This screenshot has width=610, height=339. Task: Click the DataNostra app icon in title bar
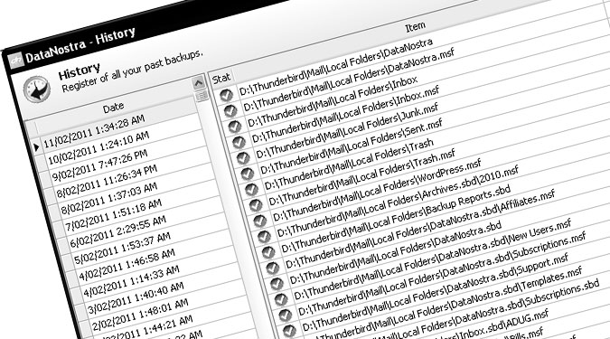[x=16, y=61]
